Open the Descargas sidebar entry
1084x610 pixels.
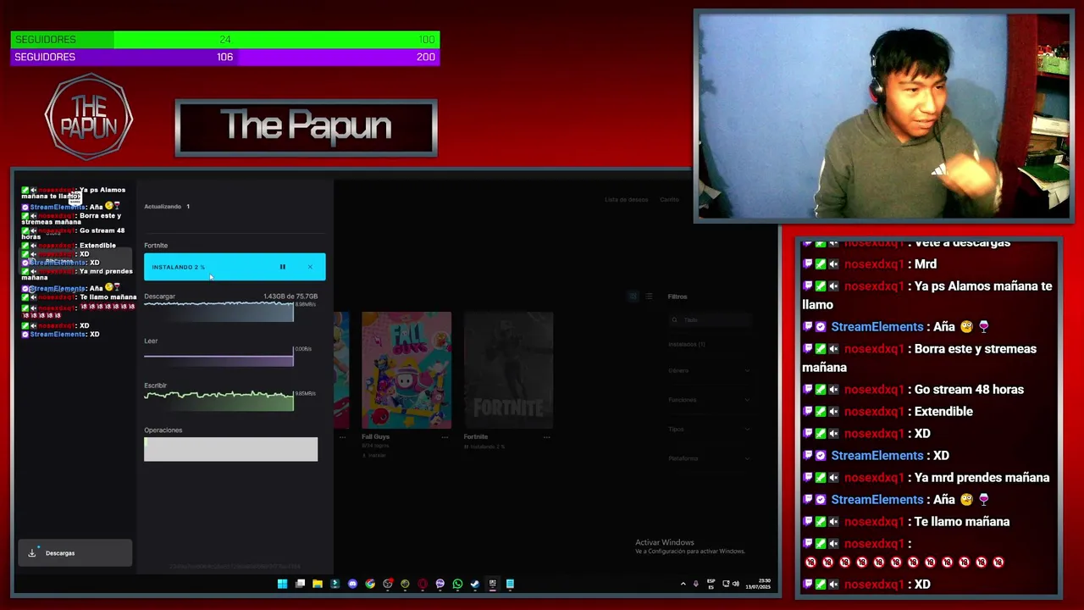tap(75, 553)
